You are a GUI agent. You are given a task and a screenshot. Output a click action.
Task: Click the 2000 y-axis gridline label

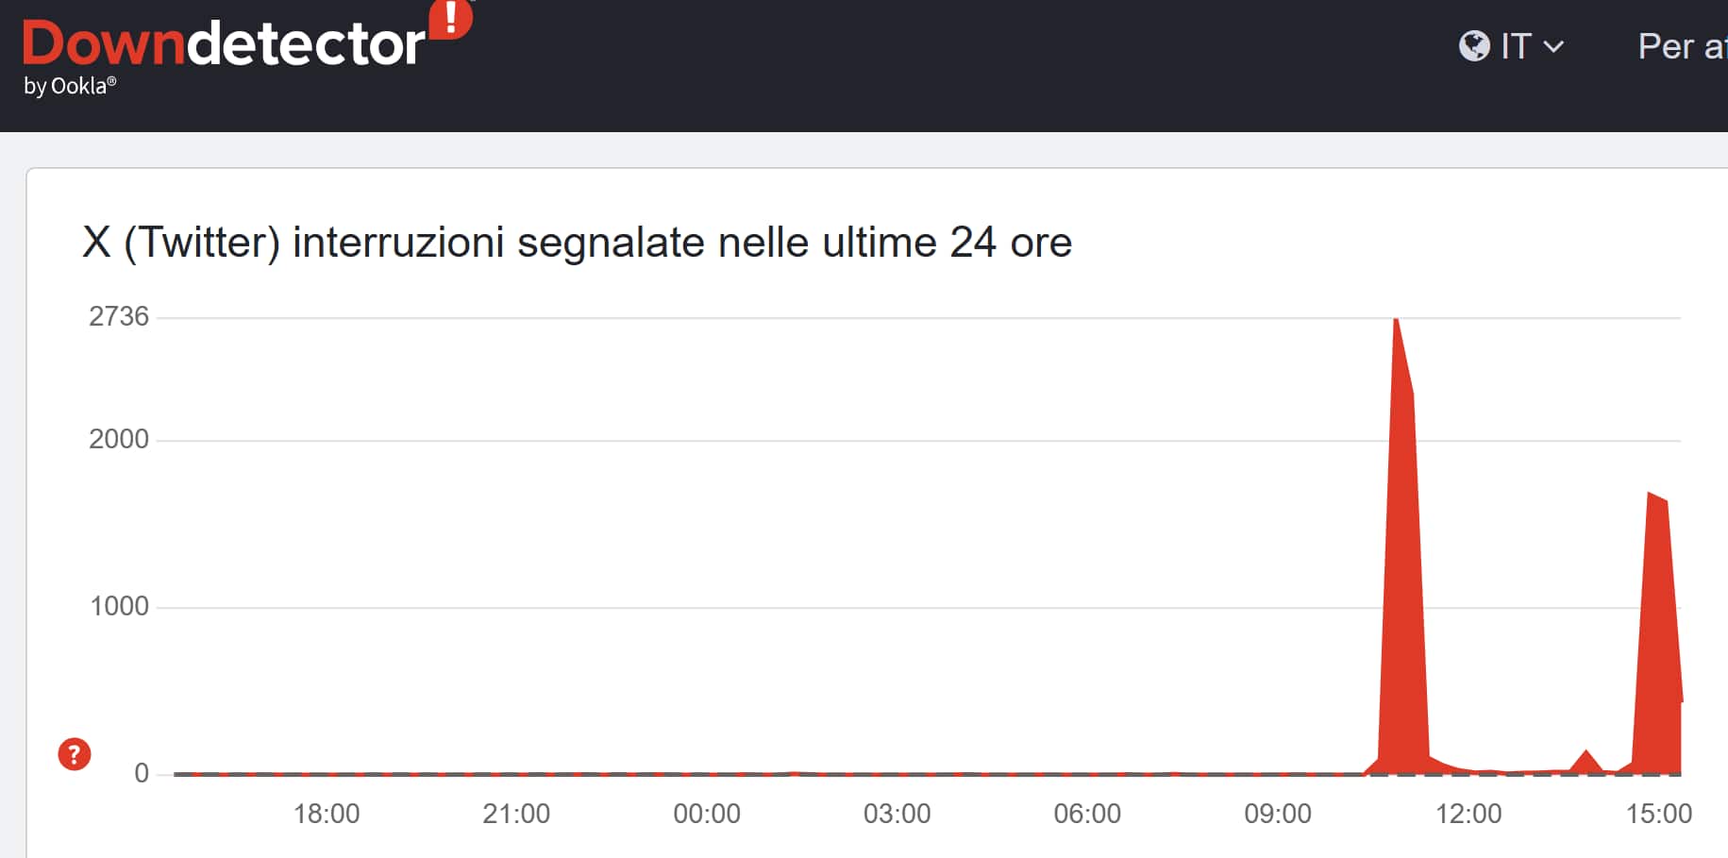click(x=121, y=439)
